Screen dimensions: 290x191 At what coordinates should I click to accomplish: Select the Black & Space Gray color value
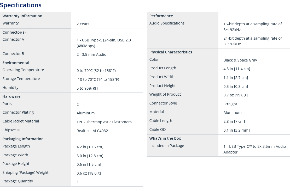pos(240,60)
